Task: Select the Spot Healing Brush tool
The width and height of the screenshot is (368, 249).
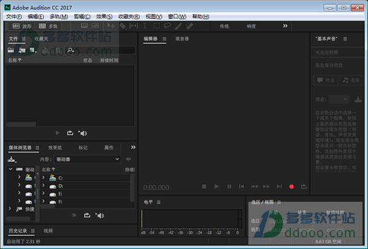Action: [190, 26]
